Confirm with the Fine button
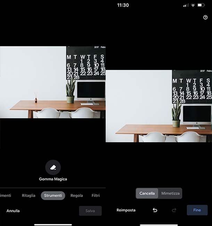212x226 pixels. (x=197, y=210)
